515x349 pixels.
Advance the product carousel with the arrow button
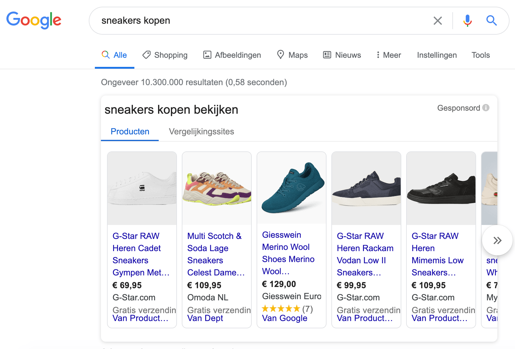click(x=497, y=240)
